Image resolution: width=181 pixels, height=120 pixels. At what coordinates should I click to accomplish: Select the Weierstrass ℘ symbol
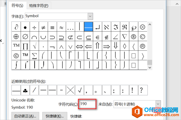pos(134,26)
